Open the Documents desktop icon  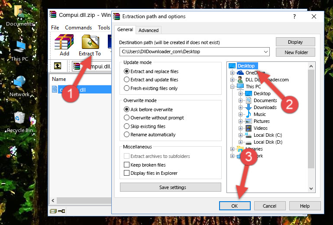20,15
